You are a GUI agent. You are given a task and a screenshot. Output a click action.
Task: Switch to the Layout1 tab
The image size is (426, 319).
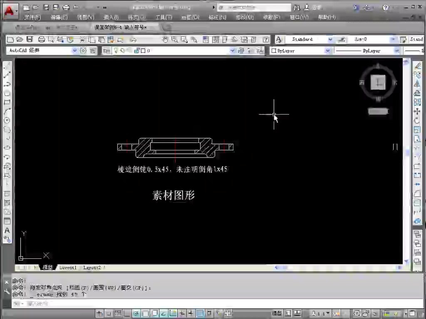(68, 267)
